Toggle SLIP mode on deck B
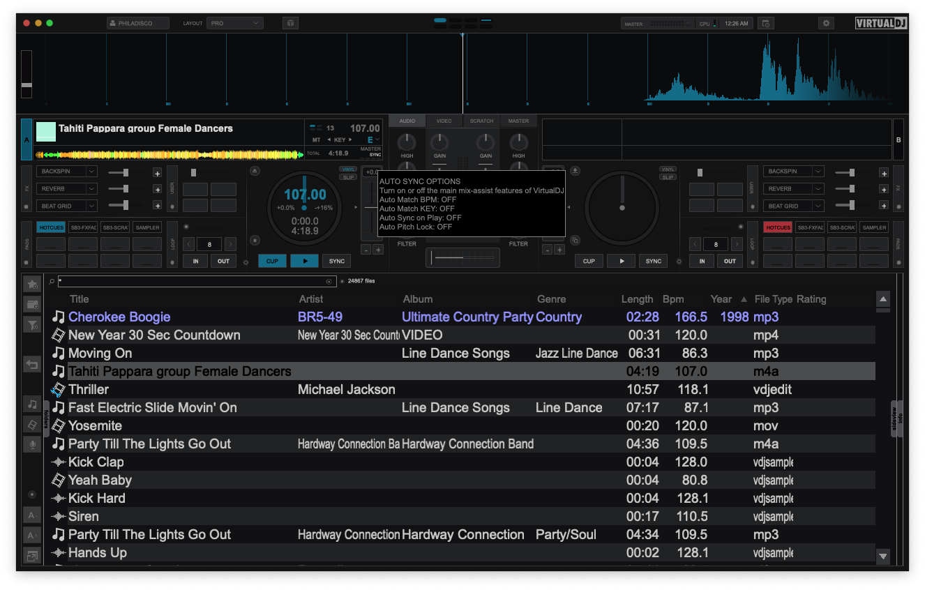 pos(668,177)
